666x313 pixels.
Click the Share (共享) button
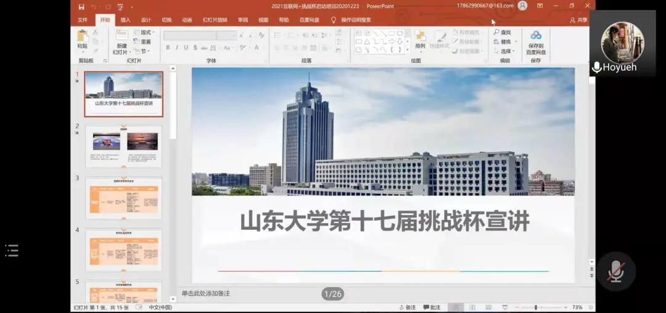coord(578,20)
